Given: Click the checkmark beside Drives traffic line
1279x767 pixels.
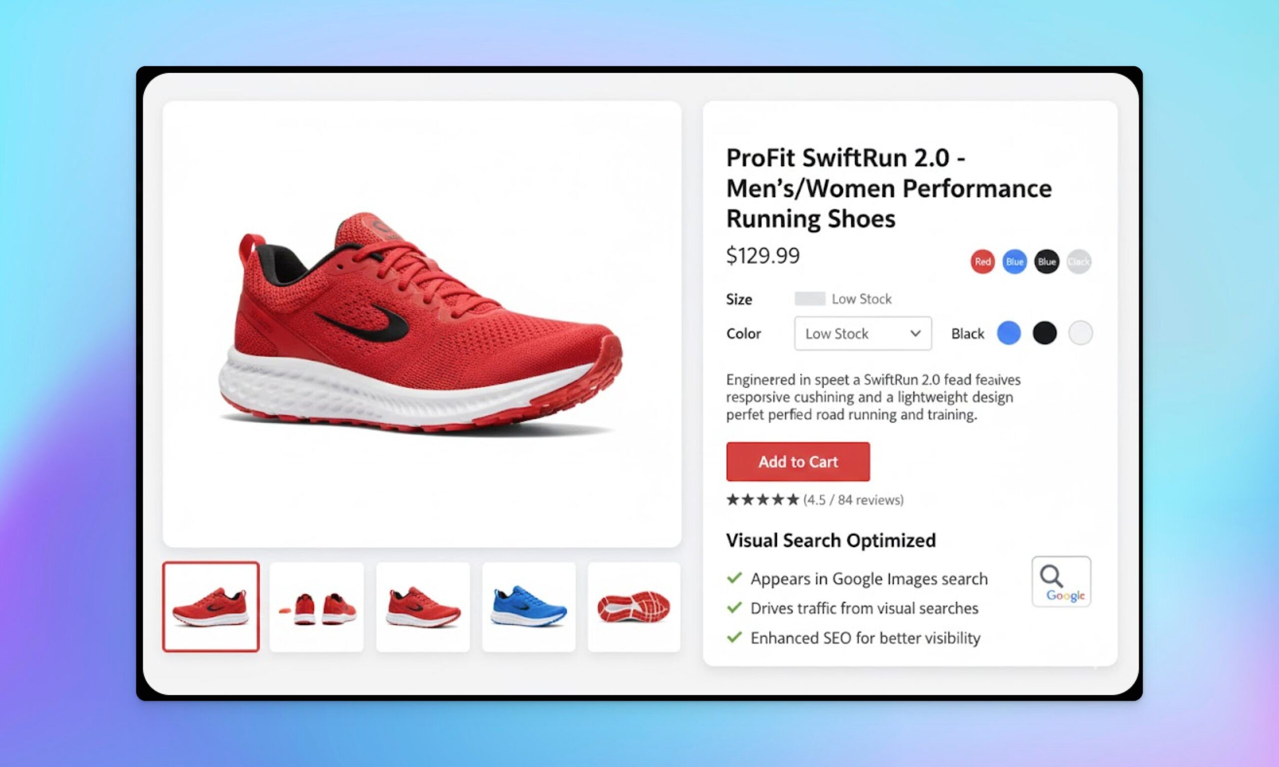Looking at the screenshot, I should pos(734,607).
